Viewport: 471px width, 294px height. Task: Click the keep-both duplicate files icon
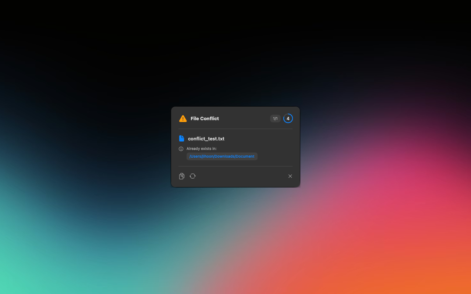coord(181,176)
